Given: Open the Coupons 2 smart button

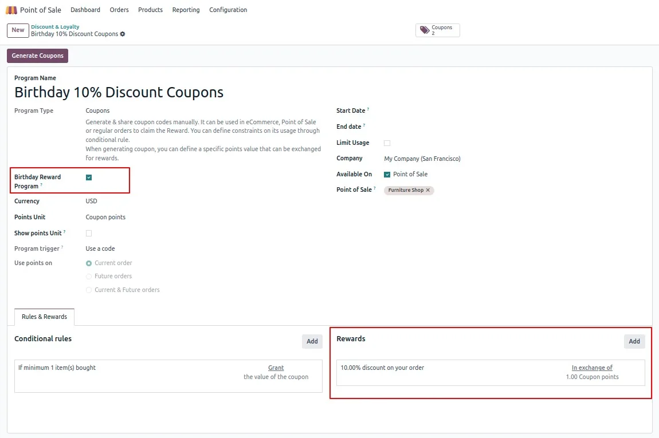Looking at the screenshot, I should [x=437, y=30].
